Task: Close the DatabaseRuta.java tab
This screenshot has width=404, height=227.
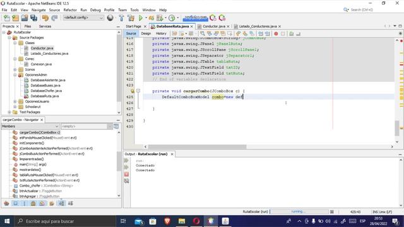Action: [x=192, y=26]
